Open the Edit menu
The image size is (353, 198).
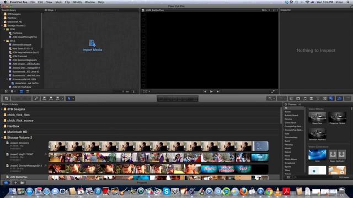[x=40, y=2]
